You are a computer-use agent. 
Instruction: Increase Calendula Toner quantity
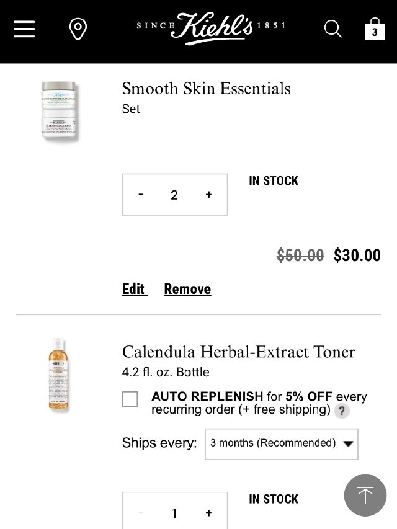[208, 513]
